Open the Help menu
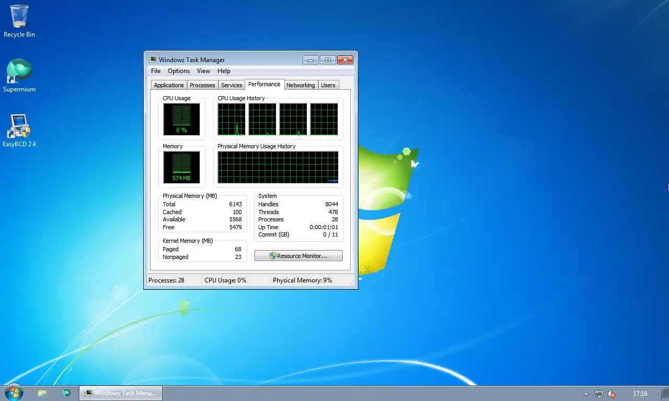 pyautogui.click(x=224, y=71)
